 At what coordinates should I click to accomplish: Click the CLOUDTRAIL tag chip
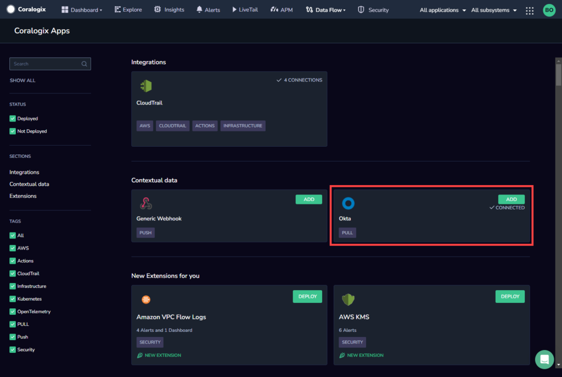(172, 126)
